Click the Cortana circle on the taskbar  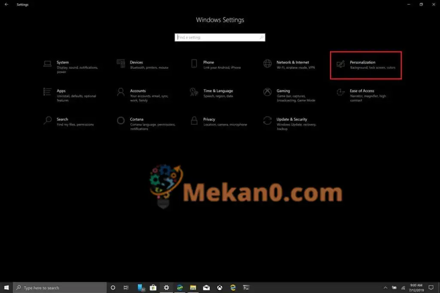tap(113, 288)
